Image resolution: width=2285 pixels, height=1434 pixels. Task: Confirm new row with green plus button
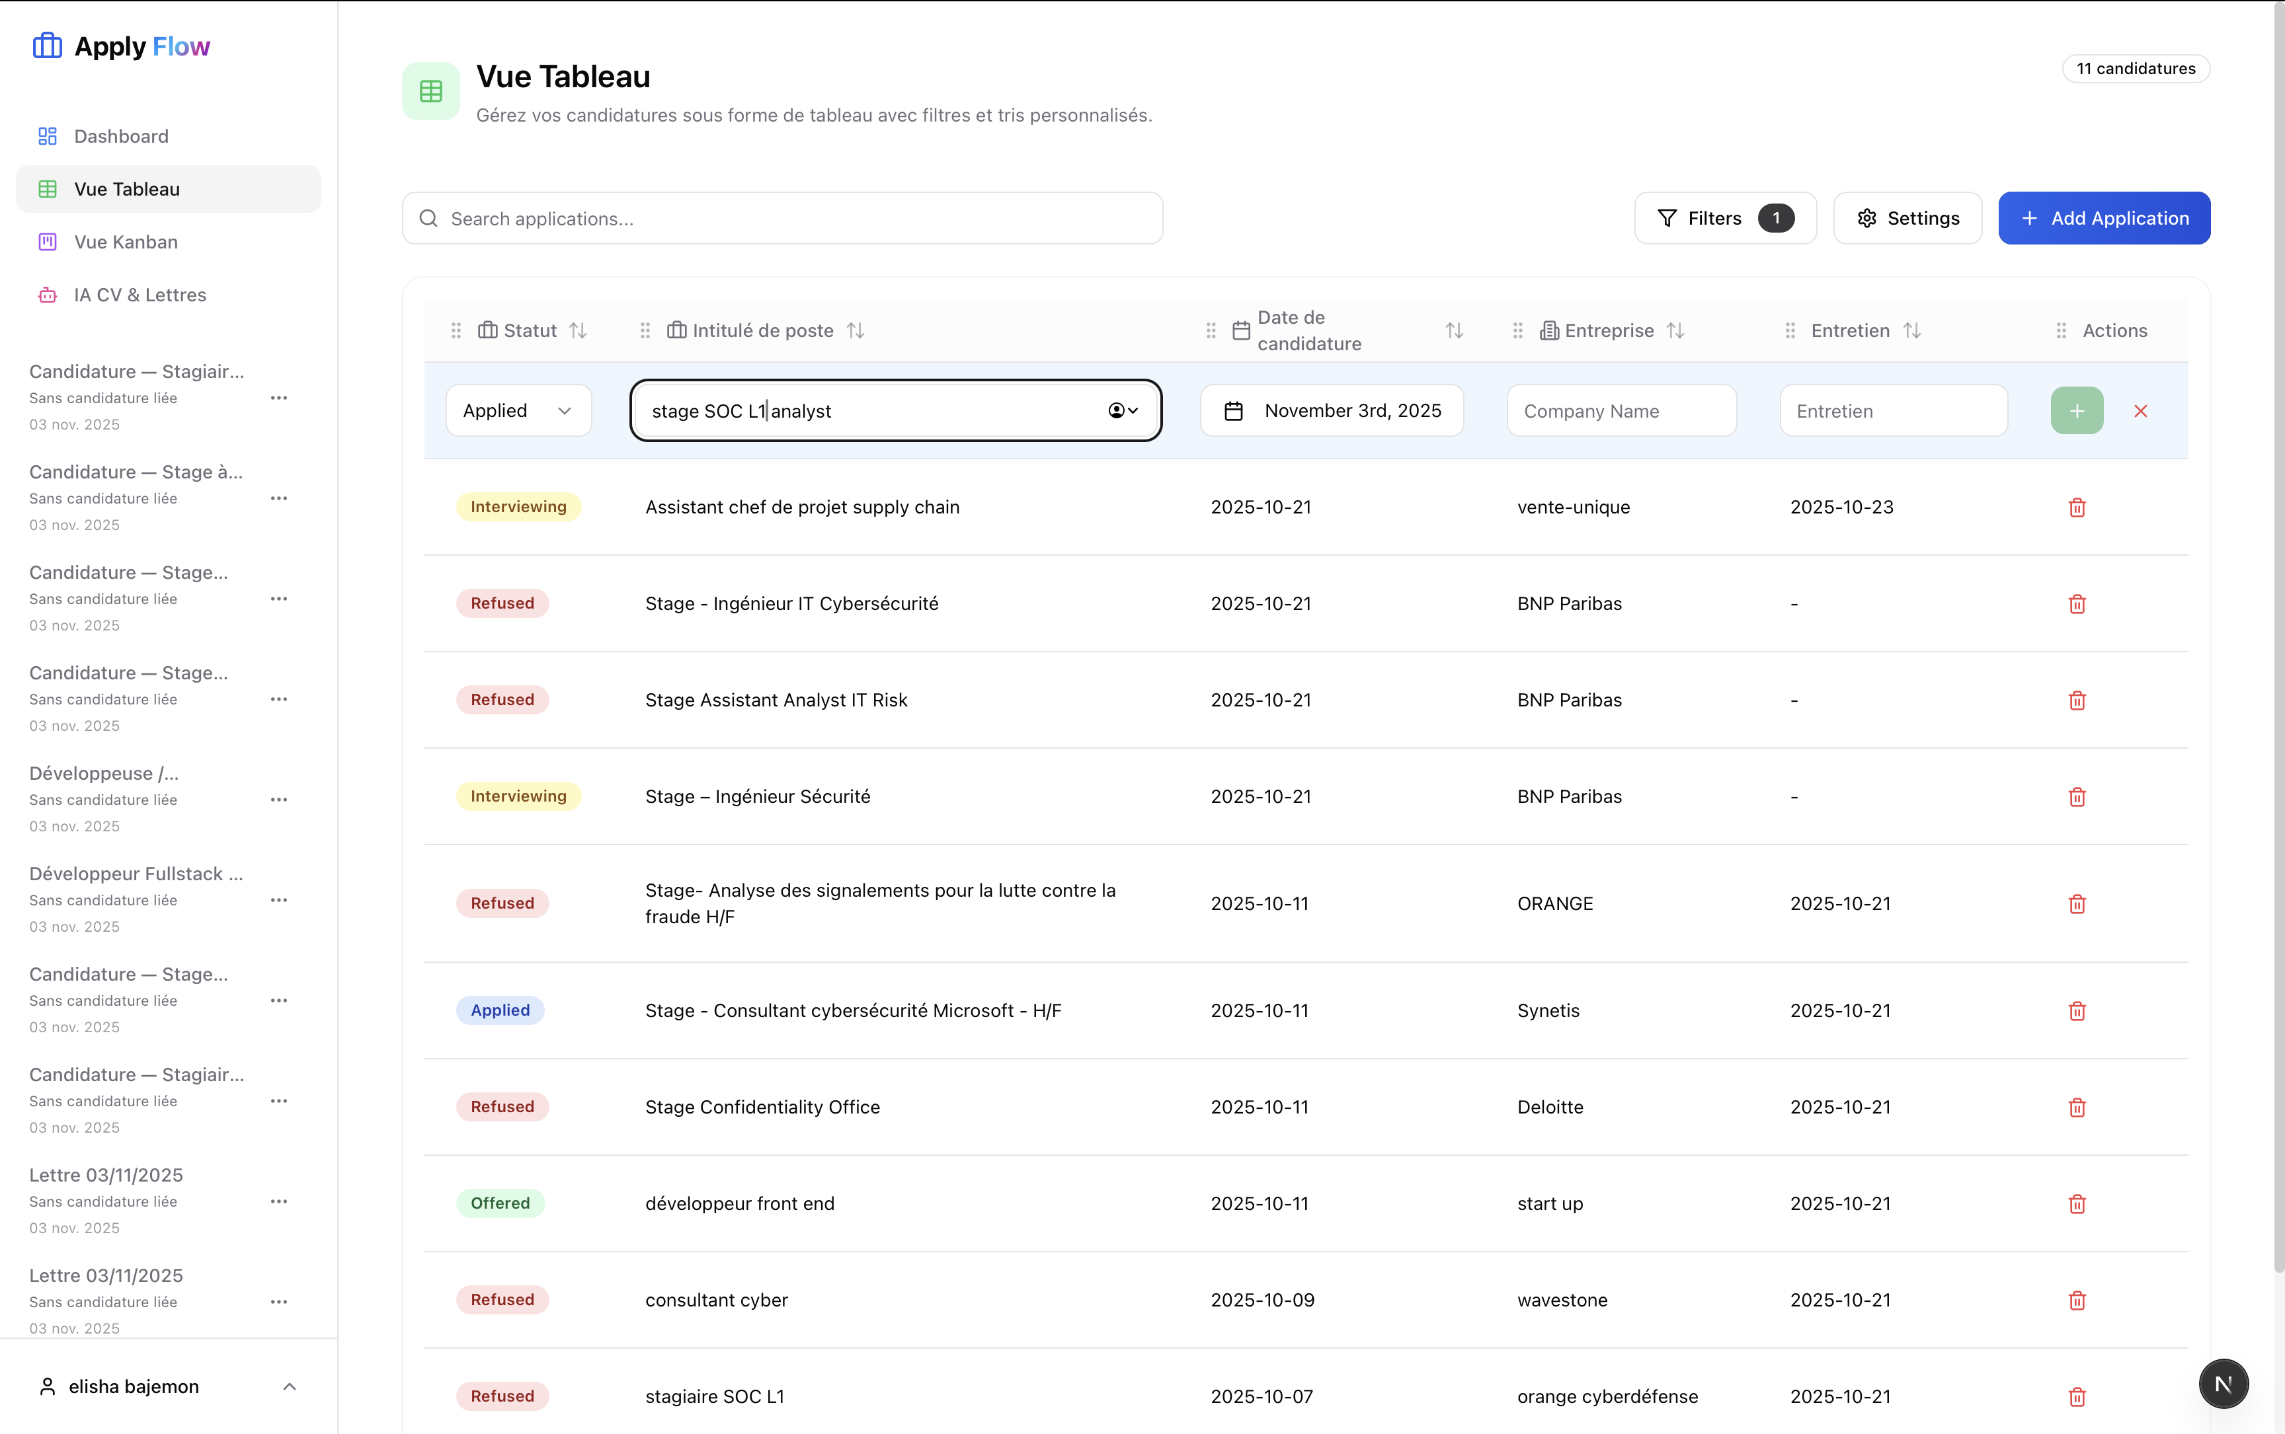tap(2076, 410)
